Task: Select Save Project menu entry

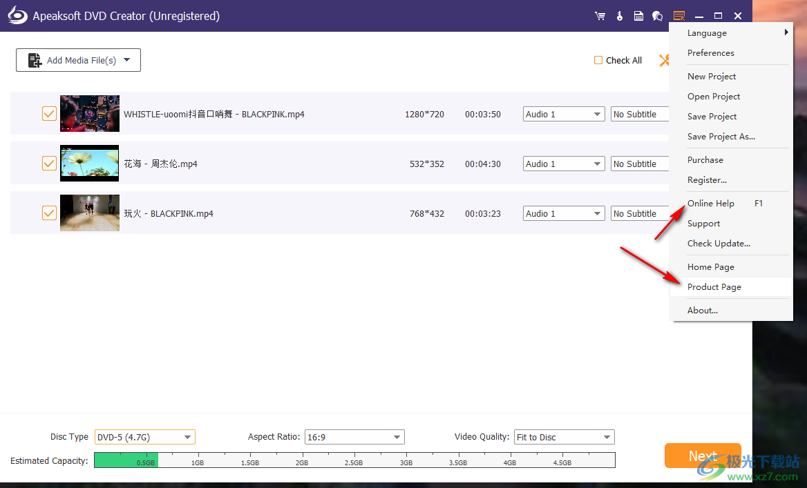Action: [x=731, y=116]
